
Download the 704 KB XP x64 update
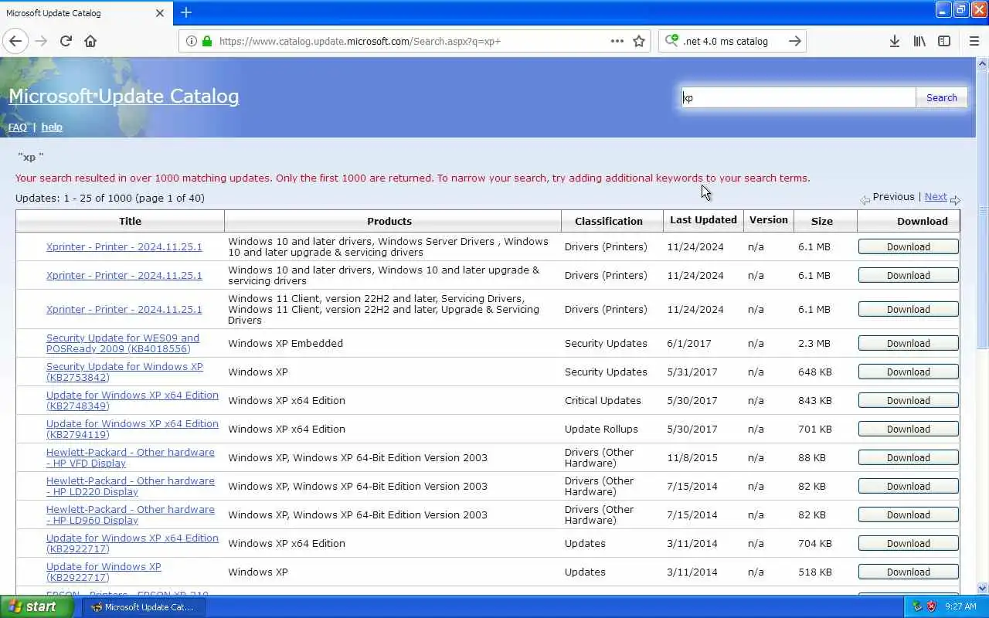tap(909, 543)
